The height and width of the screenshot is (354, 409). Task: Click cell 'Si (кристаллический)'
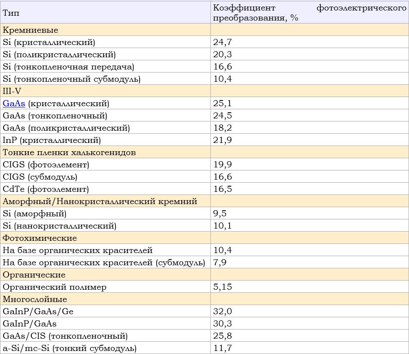(x=105, y=42)
